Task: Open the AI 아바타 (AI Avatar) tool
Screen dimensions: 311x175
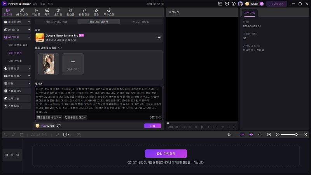Action: tap(22, 12)
